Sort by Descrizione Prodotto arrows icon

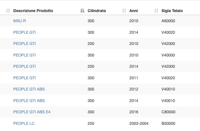pos(8,11)
